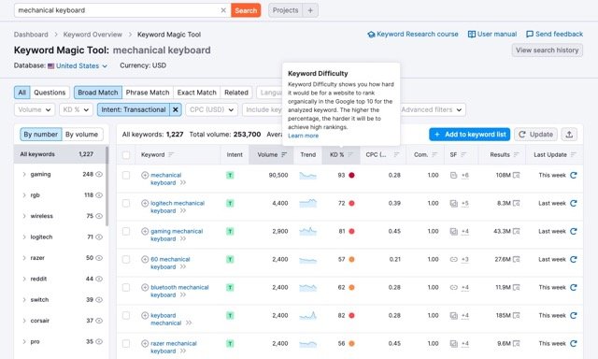Open the Volume filter dropdown
Screen dimensions: 598x359
[35, 110]
